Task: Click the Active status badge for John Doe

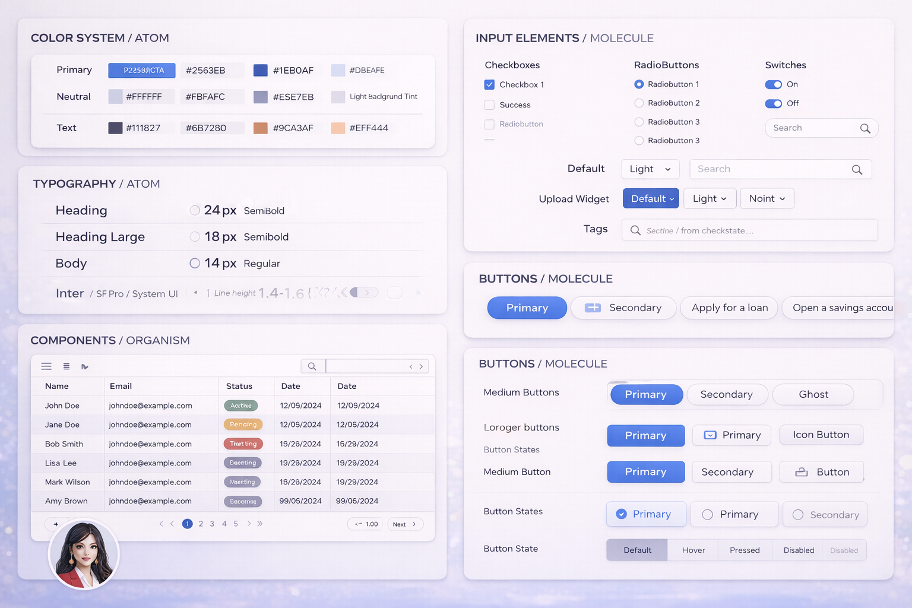Action: [x=241, y=406]
